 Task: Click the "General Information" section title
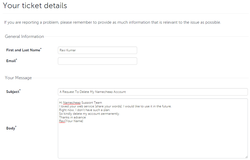pos(24,37)
